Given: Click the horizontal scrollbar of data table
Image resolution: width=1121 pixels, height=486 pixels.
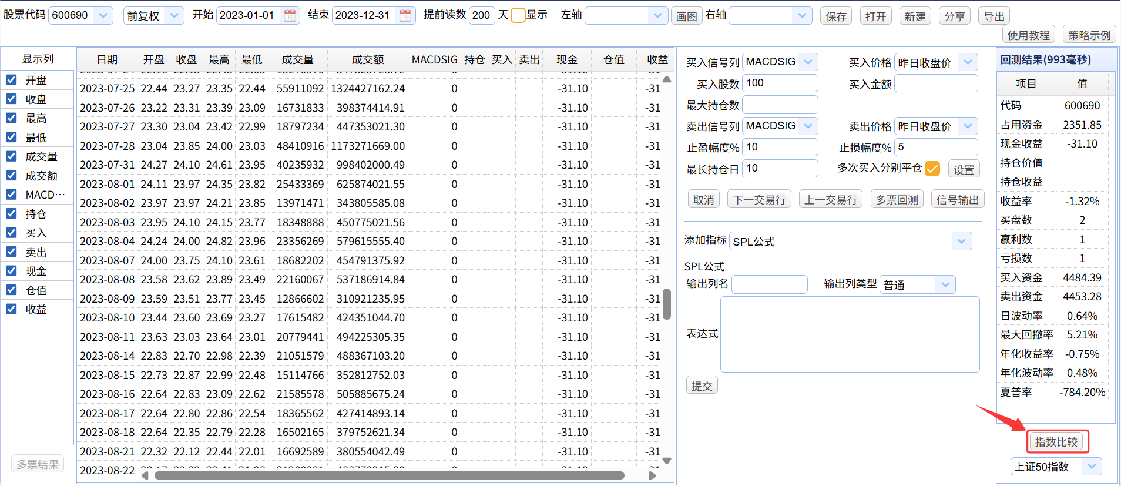Looking at the screenshot, I should (388, 475).
